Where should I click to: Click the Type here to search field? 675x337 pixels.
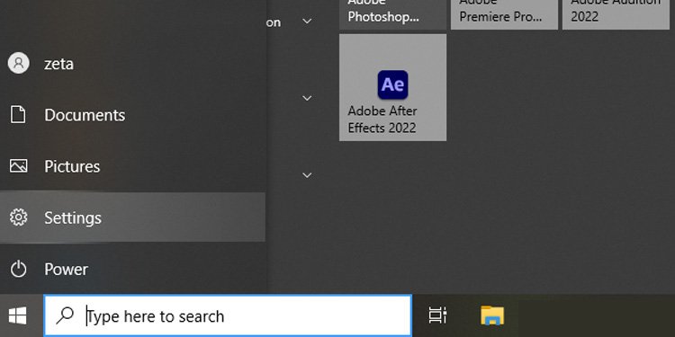(x=228, y=316)
